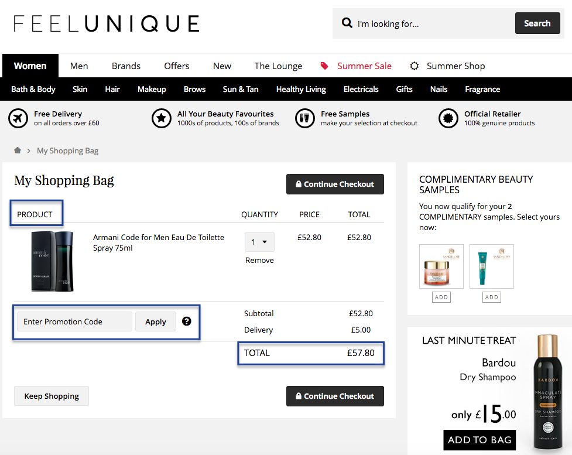572x455 pixels.
Task: Click the 'My Shopping Bag' page heading
Action: (x=64, y=180)
